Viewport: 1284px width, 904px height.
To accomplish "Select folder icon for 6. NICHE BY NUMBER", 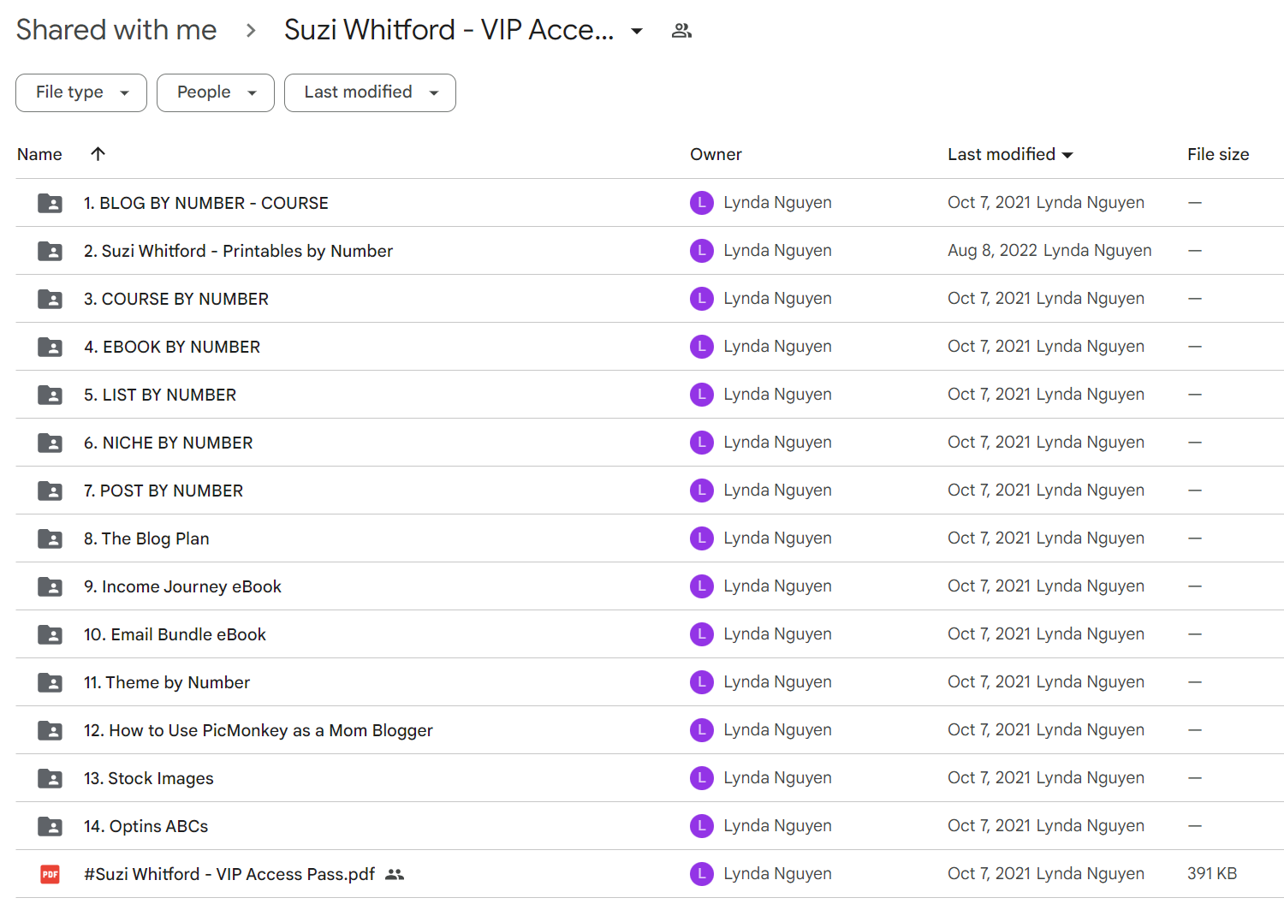I will pos(50,443).
